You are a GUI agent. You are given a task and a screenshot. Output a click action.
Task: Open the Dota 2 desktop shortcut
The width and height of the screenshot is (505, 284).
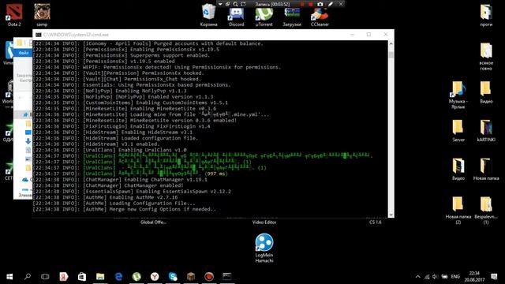(14, 14)
